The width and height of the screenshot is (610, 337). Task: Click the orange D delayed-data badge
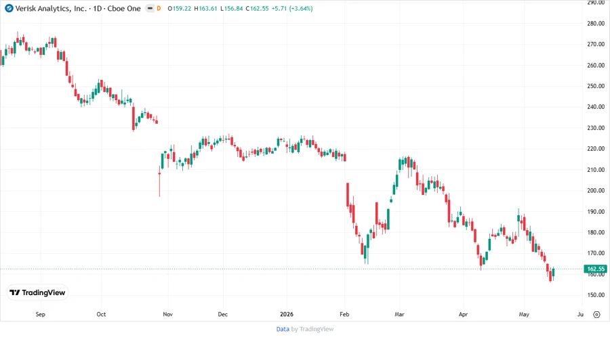[x=159, y=8]
